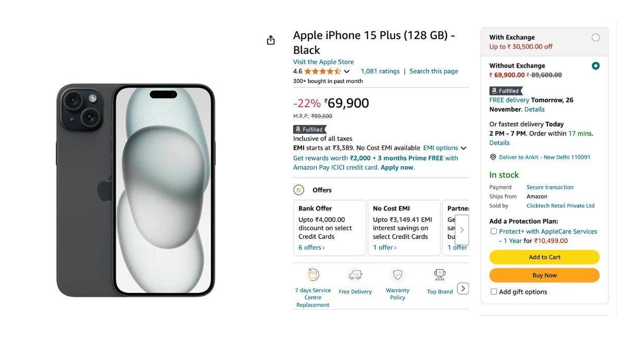
Task: Click the share icon beside product image
Action: [x=271, y=40]
